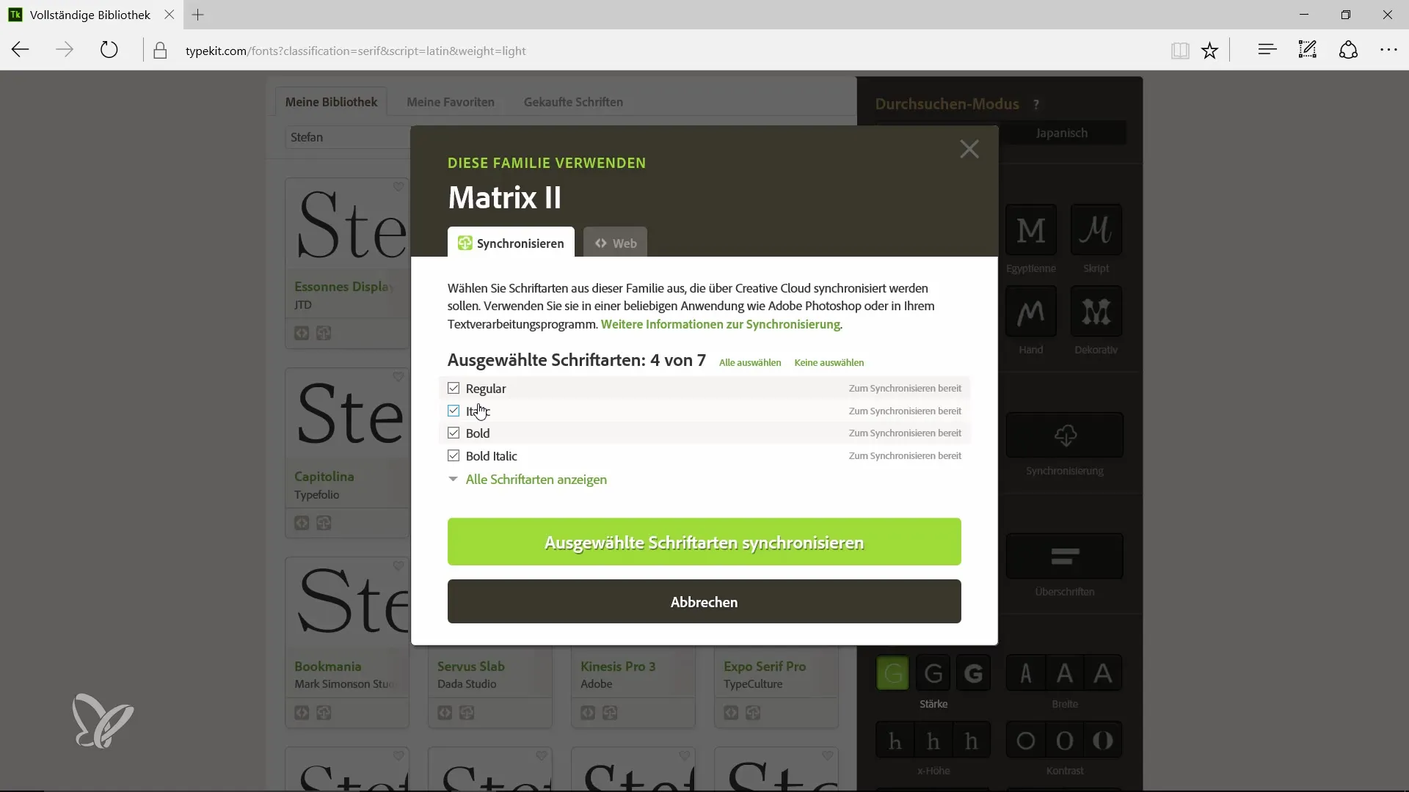Image resolution: width=1409 pixels, height=792 pixels.
Task: Close the Matrix II dialog with the X
Action: click(969, 149)
